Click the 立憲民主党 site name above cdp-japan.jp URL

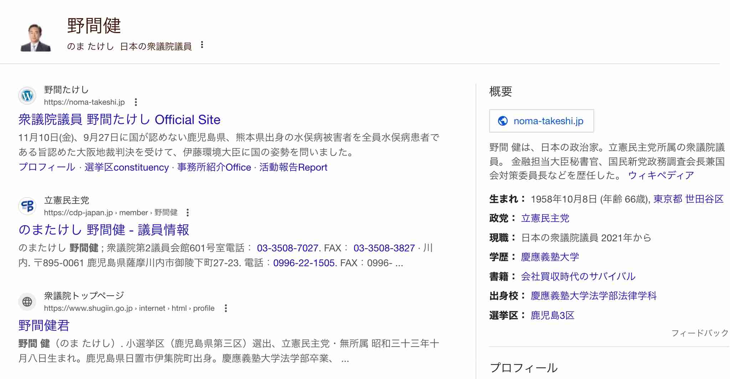[67, 200]
